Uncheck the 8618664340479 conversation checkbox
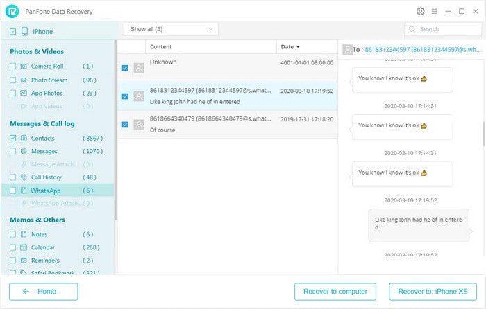Screen dimensions: 486x309 [125, 125]
